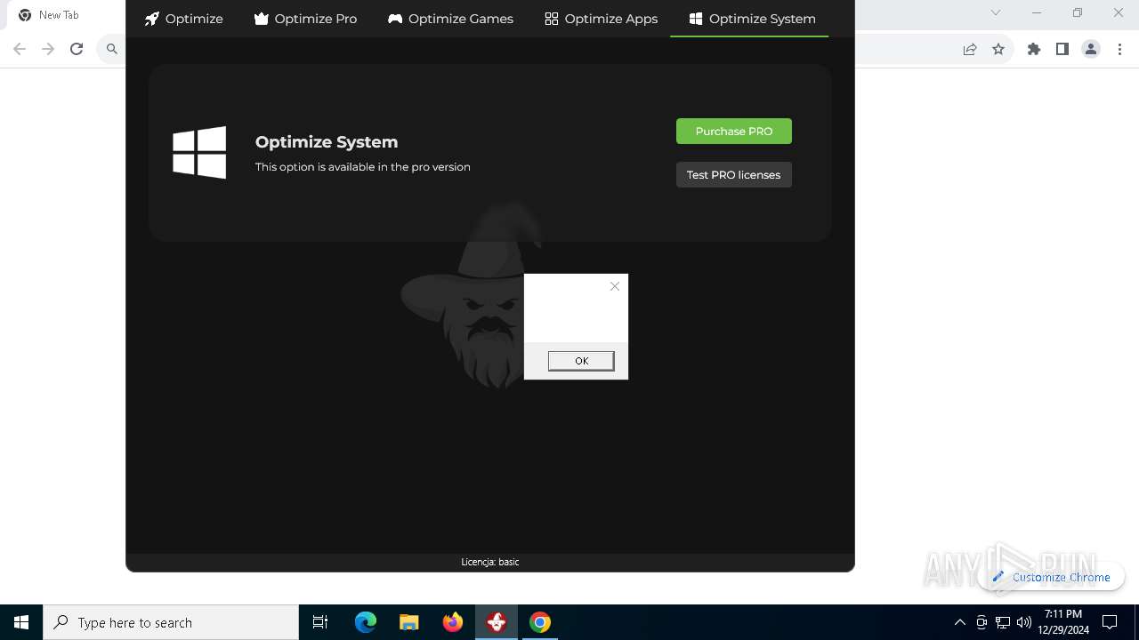Go to the Optimize Apps tab
Image resolution: width=1139 pixels, height=640 pixels.
coord(602,19)
